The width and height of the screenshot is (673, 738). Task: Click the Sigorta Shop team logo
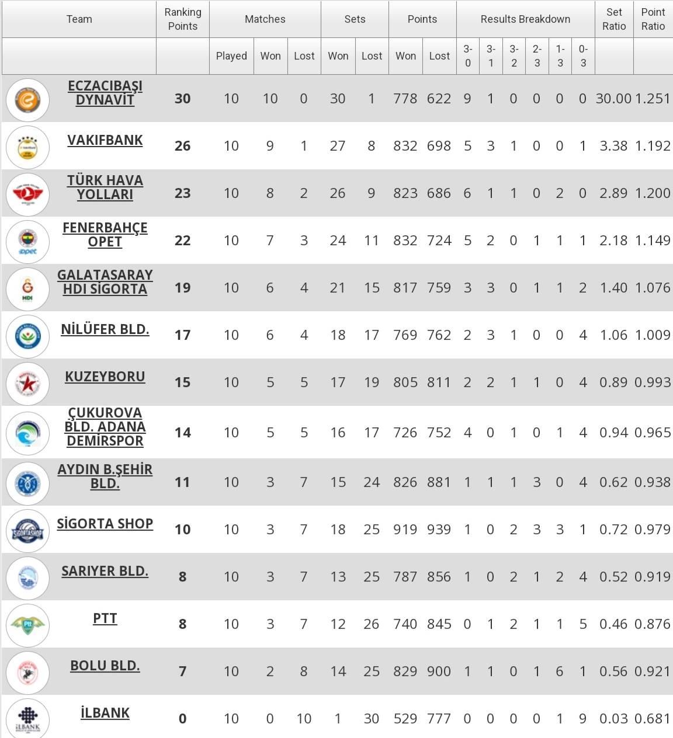[x=27, y=531]
